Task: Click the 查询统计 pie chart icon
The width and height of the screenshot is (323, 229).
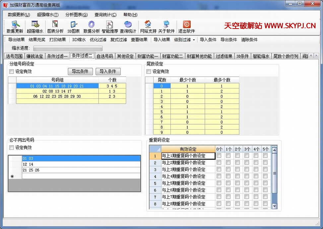Action: pos(128,25)
